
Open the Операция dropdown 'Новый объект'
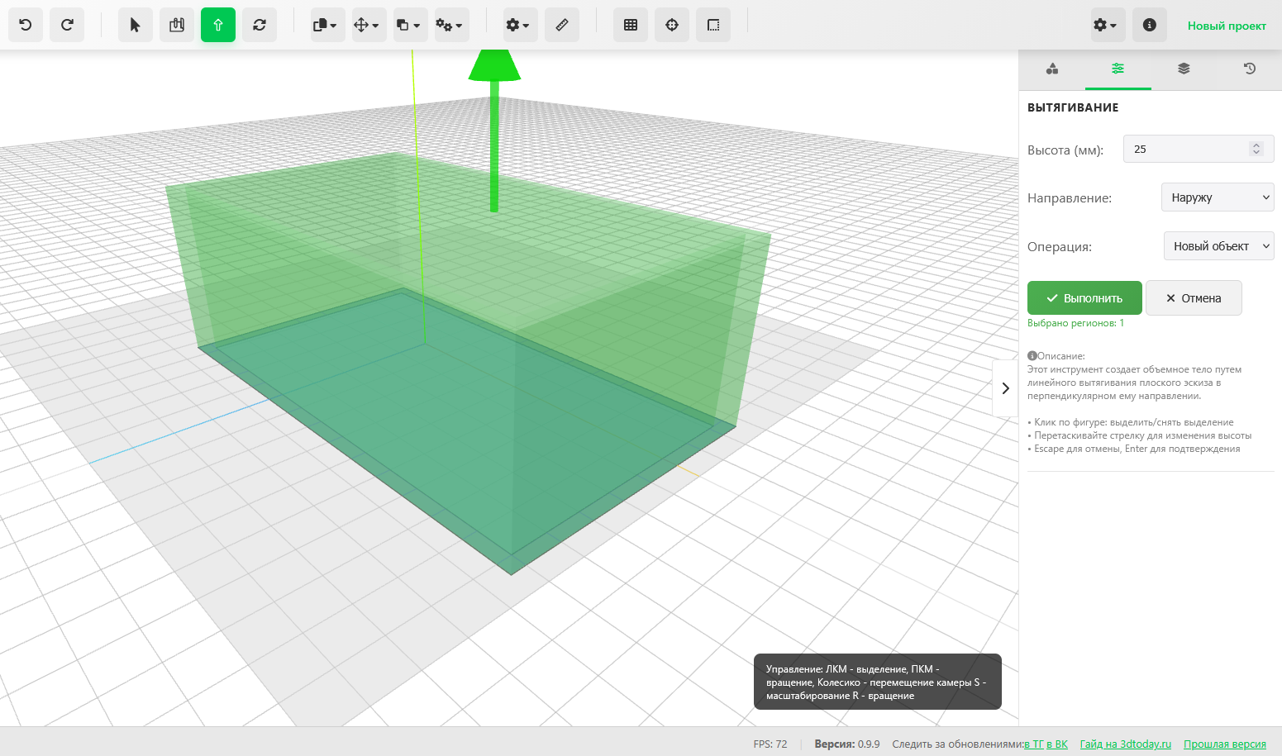pyautogui.click(x=1218, y=246)
